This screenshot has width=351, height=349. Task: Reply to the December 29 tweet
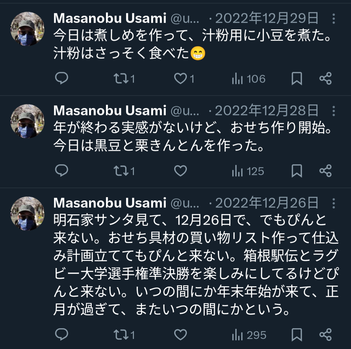point(61,78)
